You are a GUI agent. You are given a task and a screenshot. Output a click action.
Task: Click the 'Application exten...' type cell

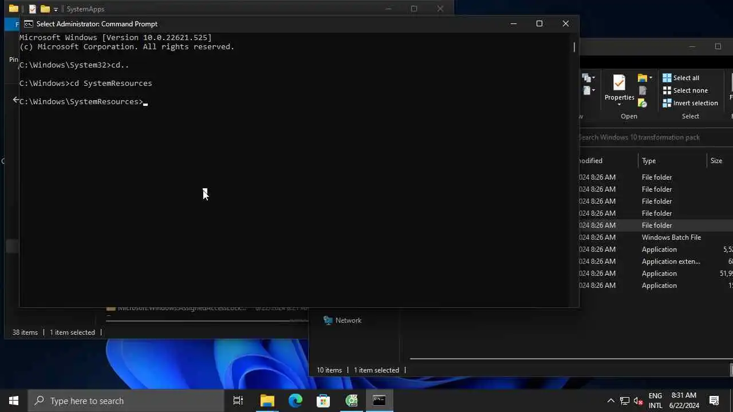click(671, 262)
